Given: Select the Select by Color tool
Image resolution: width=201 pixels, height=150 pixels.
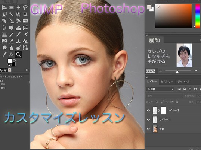Looking at the screenshot, I should point(18,14).
